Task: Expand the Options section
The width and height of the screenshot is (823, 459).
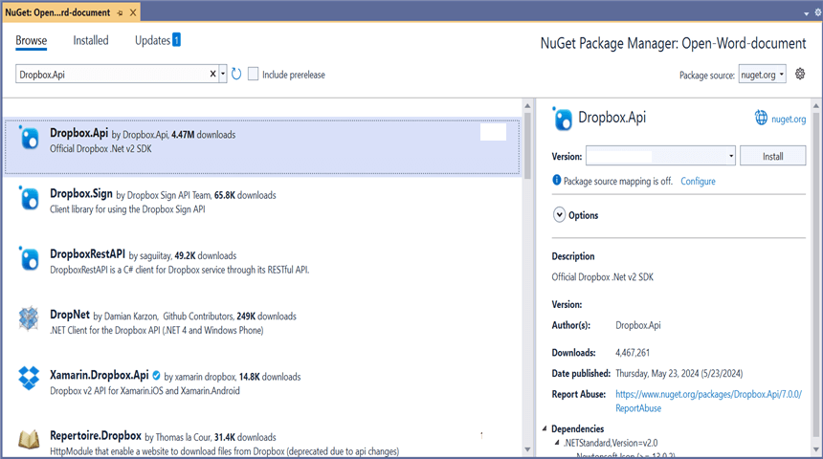Action: pos(559,214)
